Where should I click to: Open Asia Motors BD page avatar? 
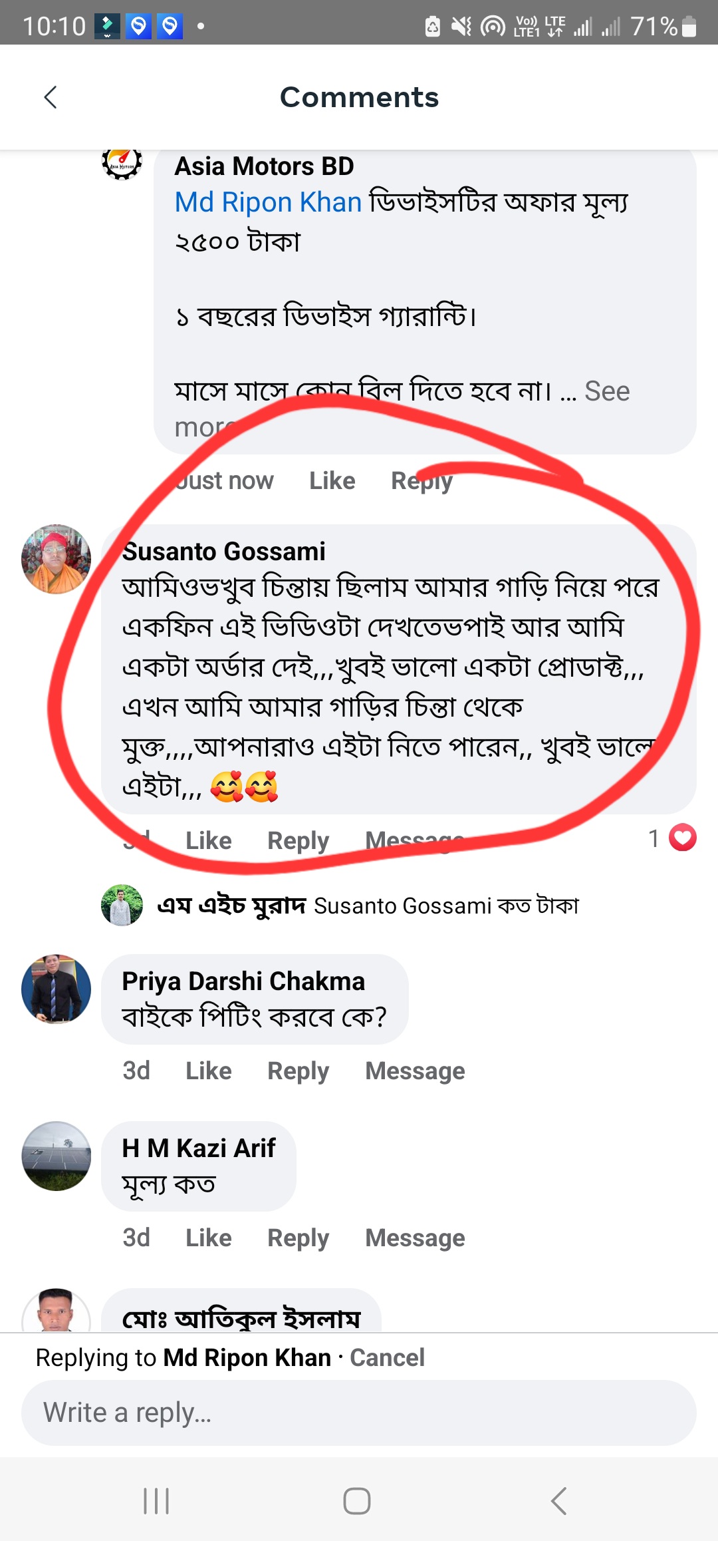click(x=122, y=162)
